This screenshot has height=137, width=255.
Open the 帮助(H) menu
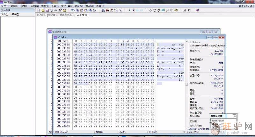click(100, 6)
